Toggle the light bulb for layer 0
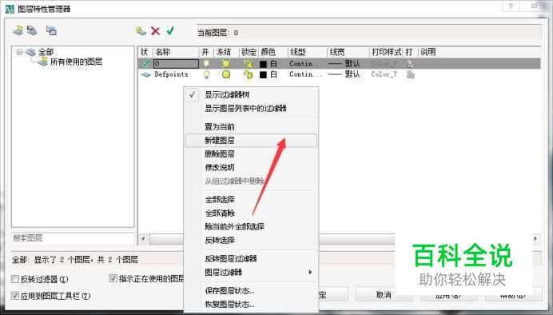 point(206,64)
